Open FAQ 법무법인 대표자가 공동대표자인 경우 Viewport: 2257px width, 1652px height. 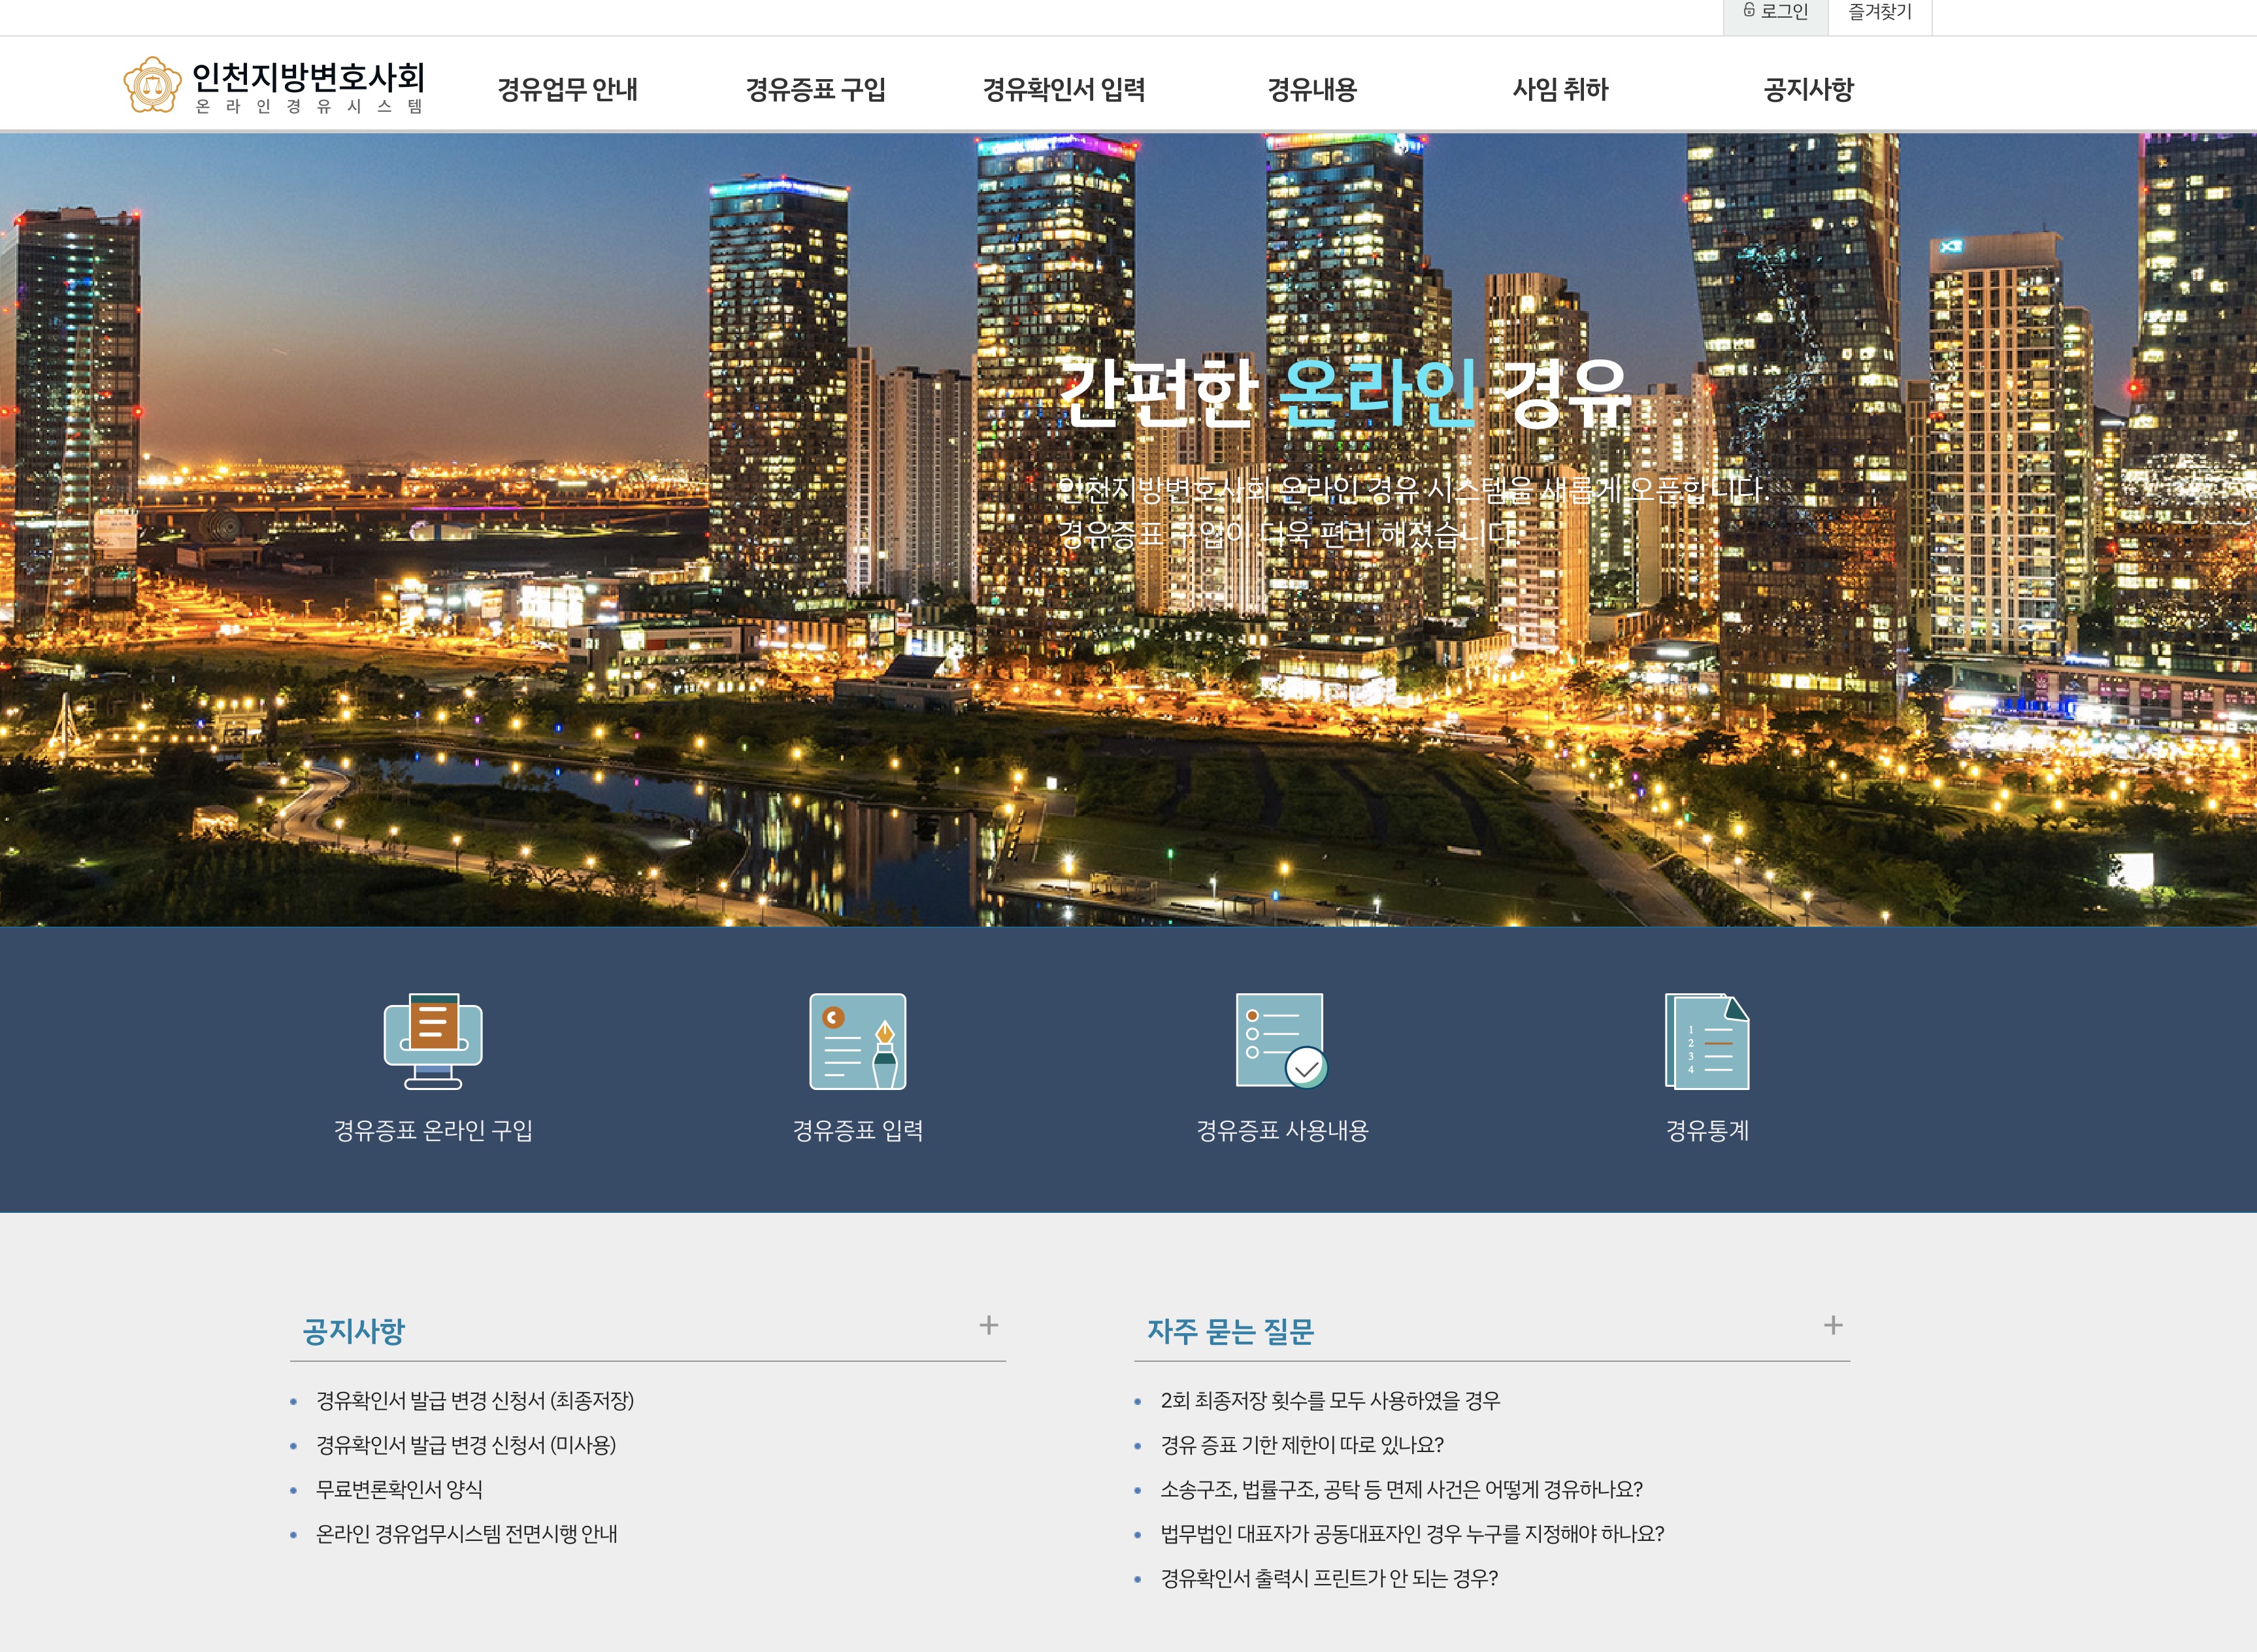pyautogui.click(x=1412, y=1533)
